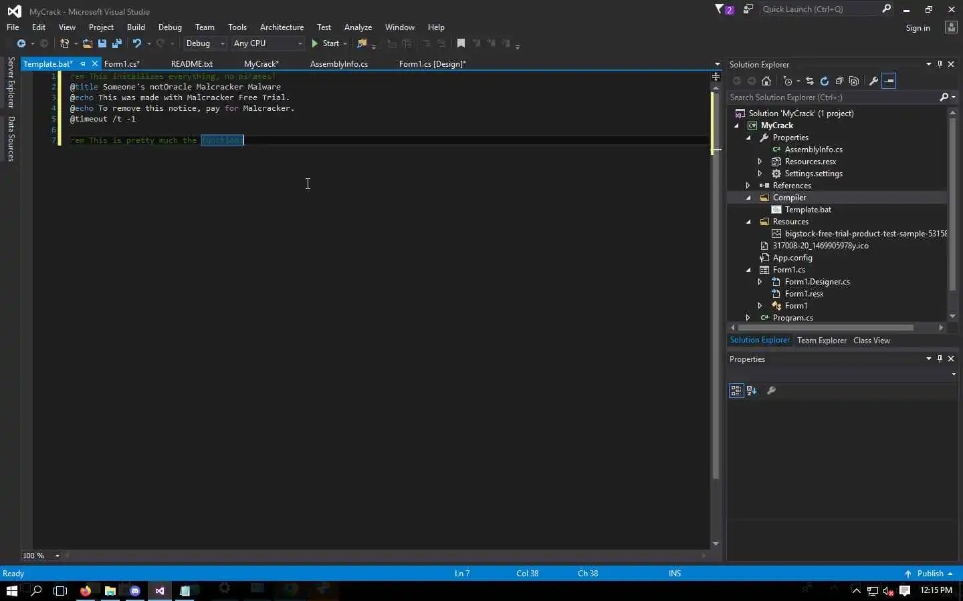963x601 pixels.
Task: Undo the last edit via Undo icon
Action: click(137, 43)
